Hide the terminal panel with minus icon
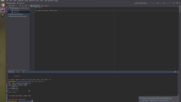Image resolution: width=181 pixels, height=102 pixels. pyautogui.click(x=178, y=72)
